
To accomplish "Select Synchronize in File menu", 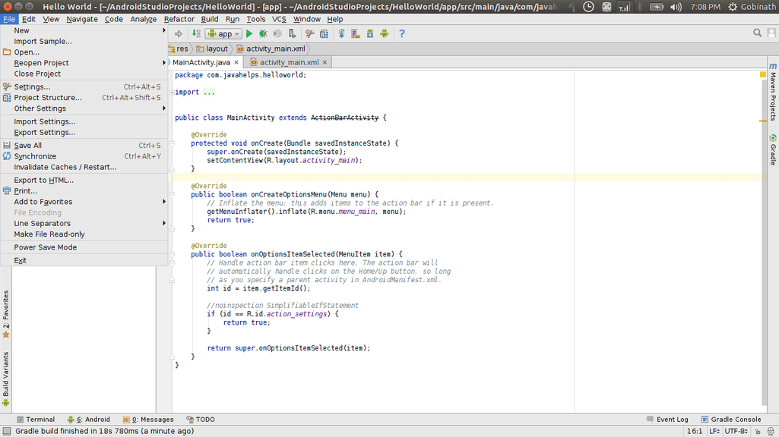I will pos(84,156).
